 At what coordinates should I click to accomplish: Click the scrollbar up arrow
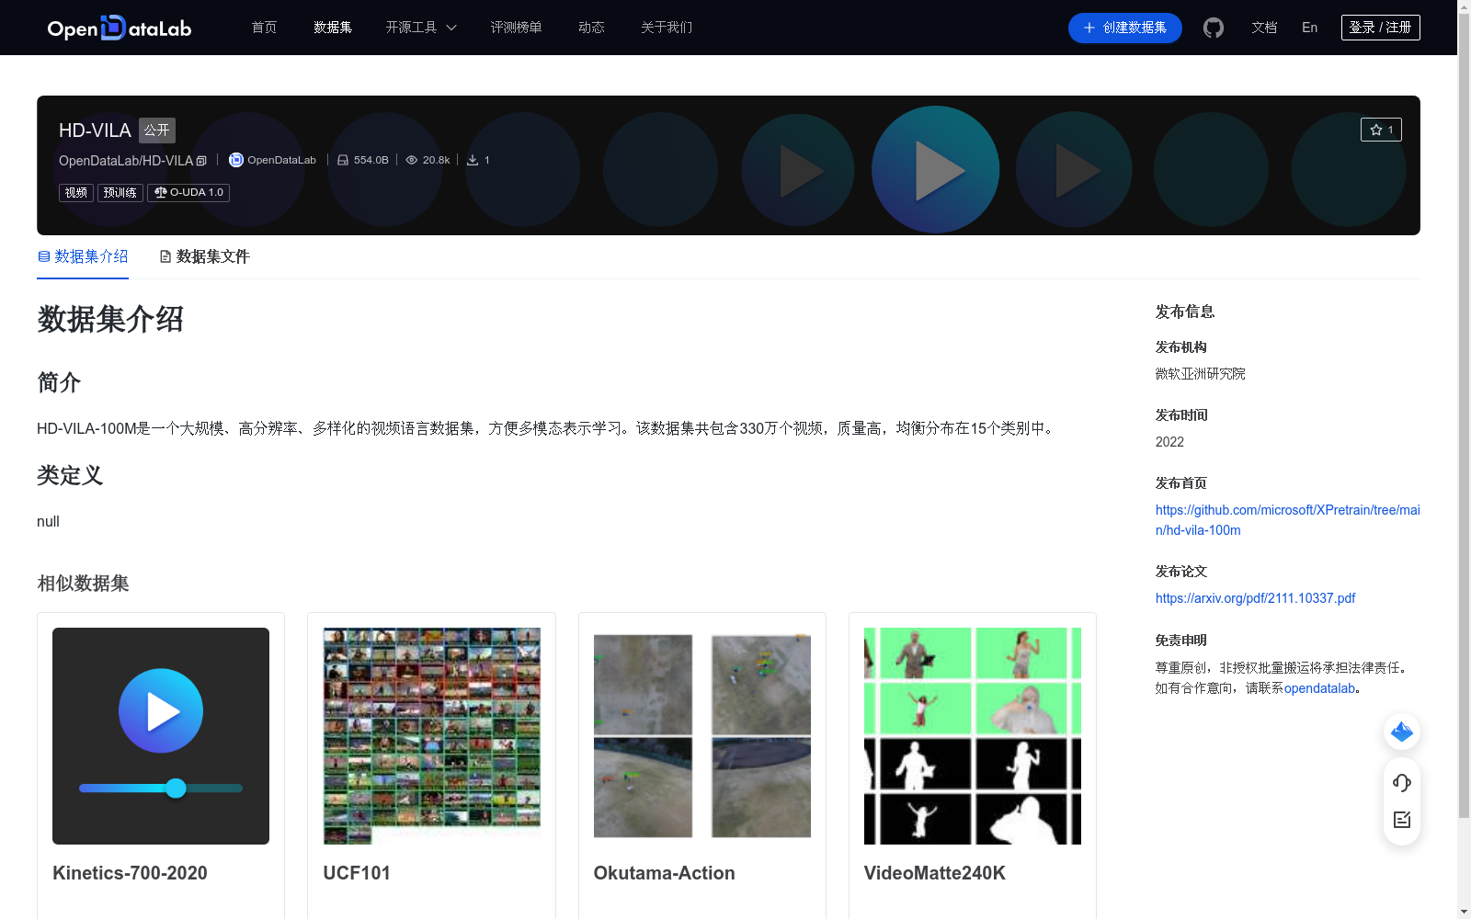coord(1464,6)
